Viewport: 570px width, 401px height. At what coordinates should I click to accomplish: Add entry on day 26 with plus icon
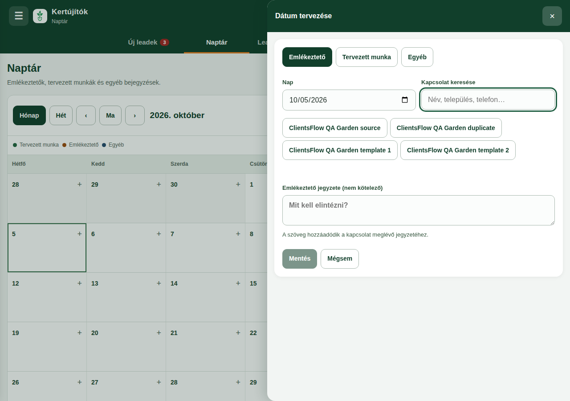click(80, 382)
